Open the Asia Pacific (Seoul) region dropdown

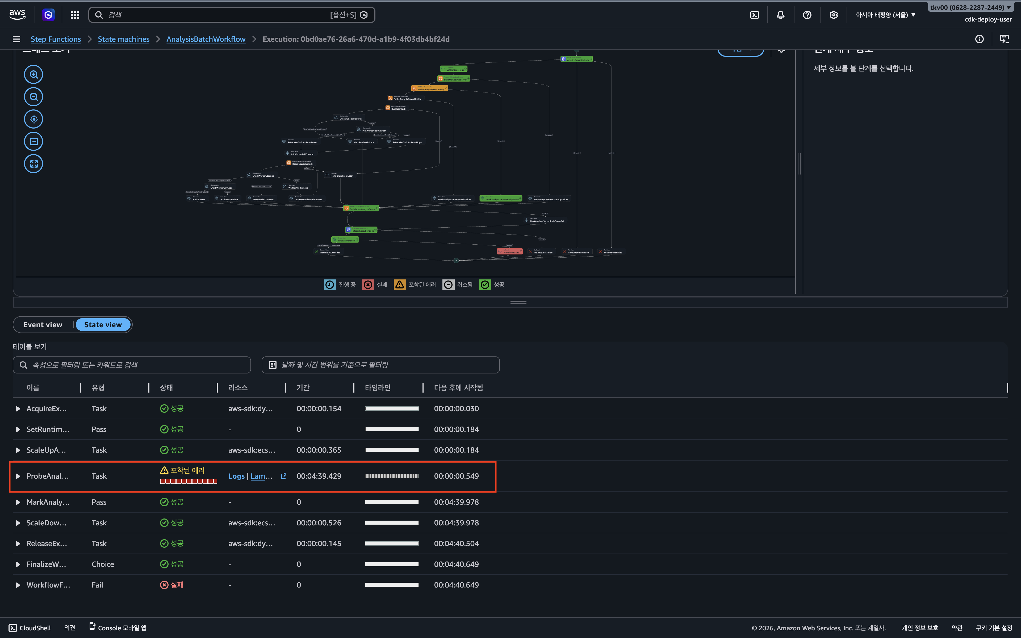885,15
